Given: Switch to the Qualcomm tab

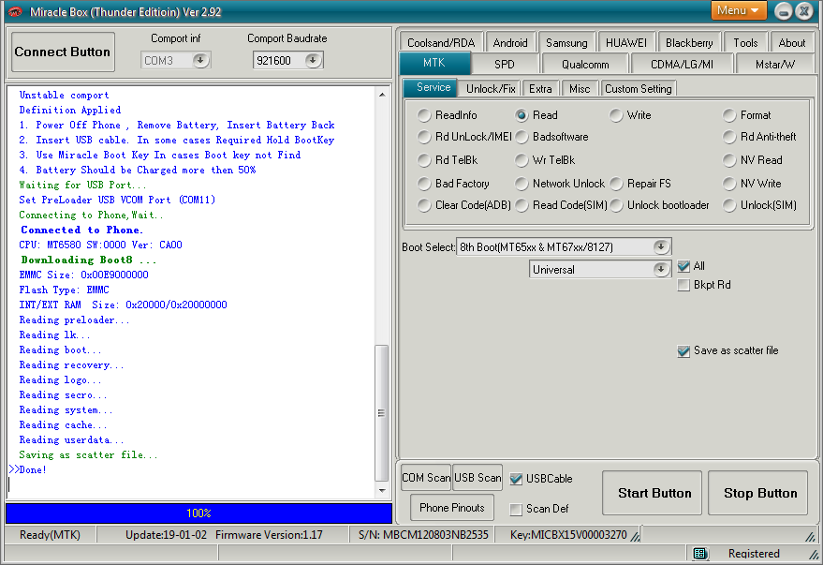Looking at the screenshot, I should [585, 64].
